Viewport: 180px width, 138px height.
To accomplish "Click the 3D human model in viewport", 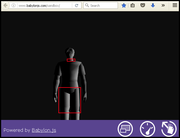I will (70, 84).
